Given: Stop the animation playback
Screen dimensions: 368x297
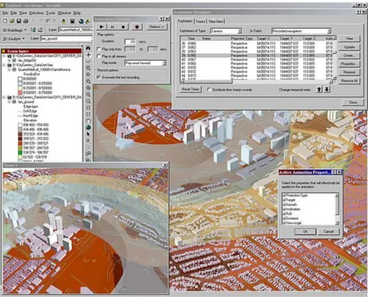Looking at the screenshot, I should pos(123,26).
